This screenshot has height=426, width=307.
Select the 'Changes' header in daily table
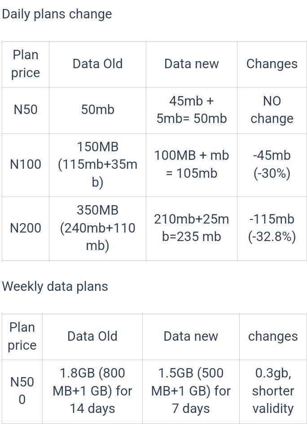(272, 64)
